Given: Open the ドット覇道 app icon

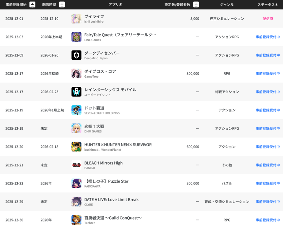Looking at the screenshot, I should pyautogui.click(x=76, y=110).
